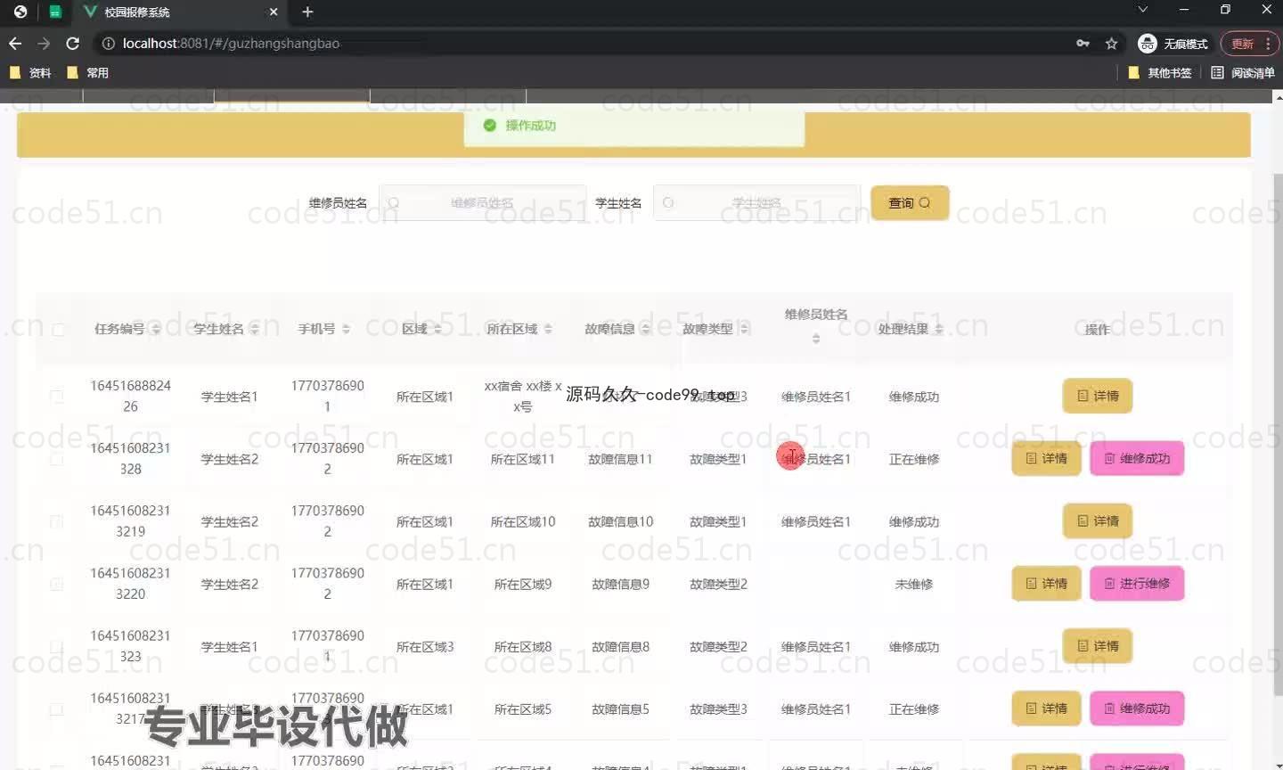Close the 校园报修系统 tab
Screen dimensions: 1283x770
tap(274, 12)
